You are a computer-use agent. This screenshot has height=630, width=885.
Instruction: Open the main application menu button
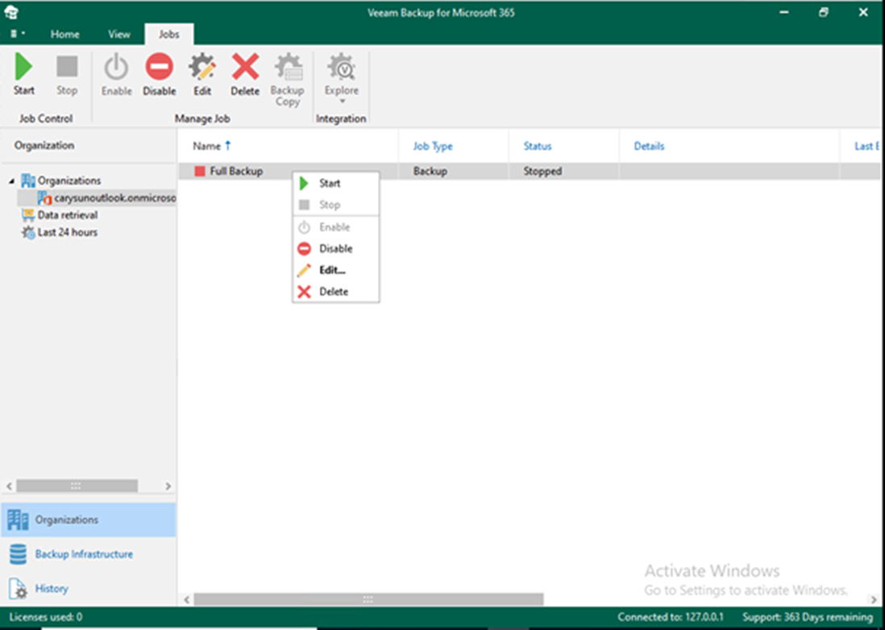tap(18, 34)
